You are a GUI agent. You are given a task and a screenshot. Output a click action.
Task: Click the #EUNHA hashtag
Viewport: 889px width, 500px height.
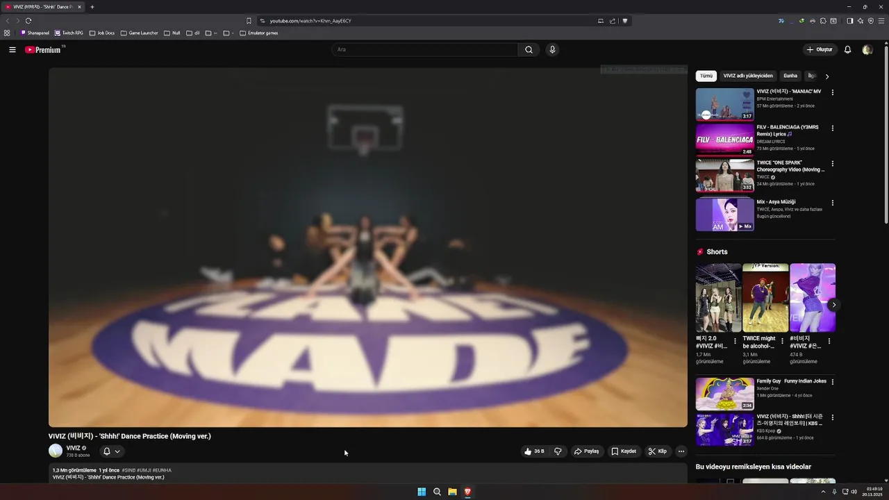[x=162, y=470]
